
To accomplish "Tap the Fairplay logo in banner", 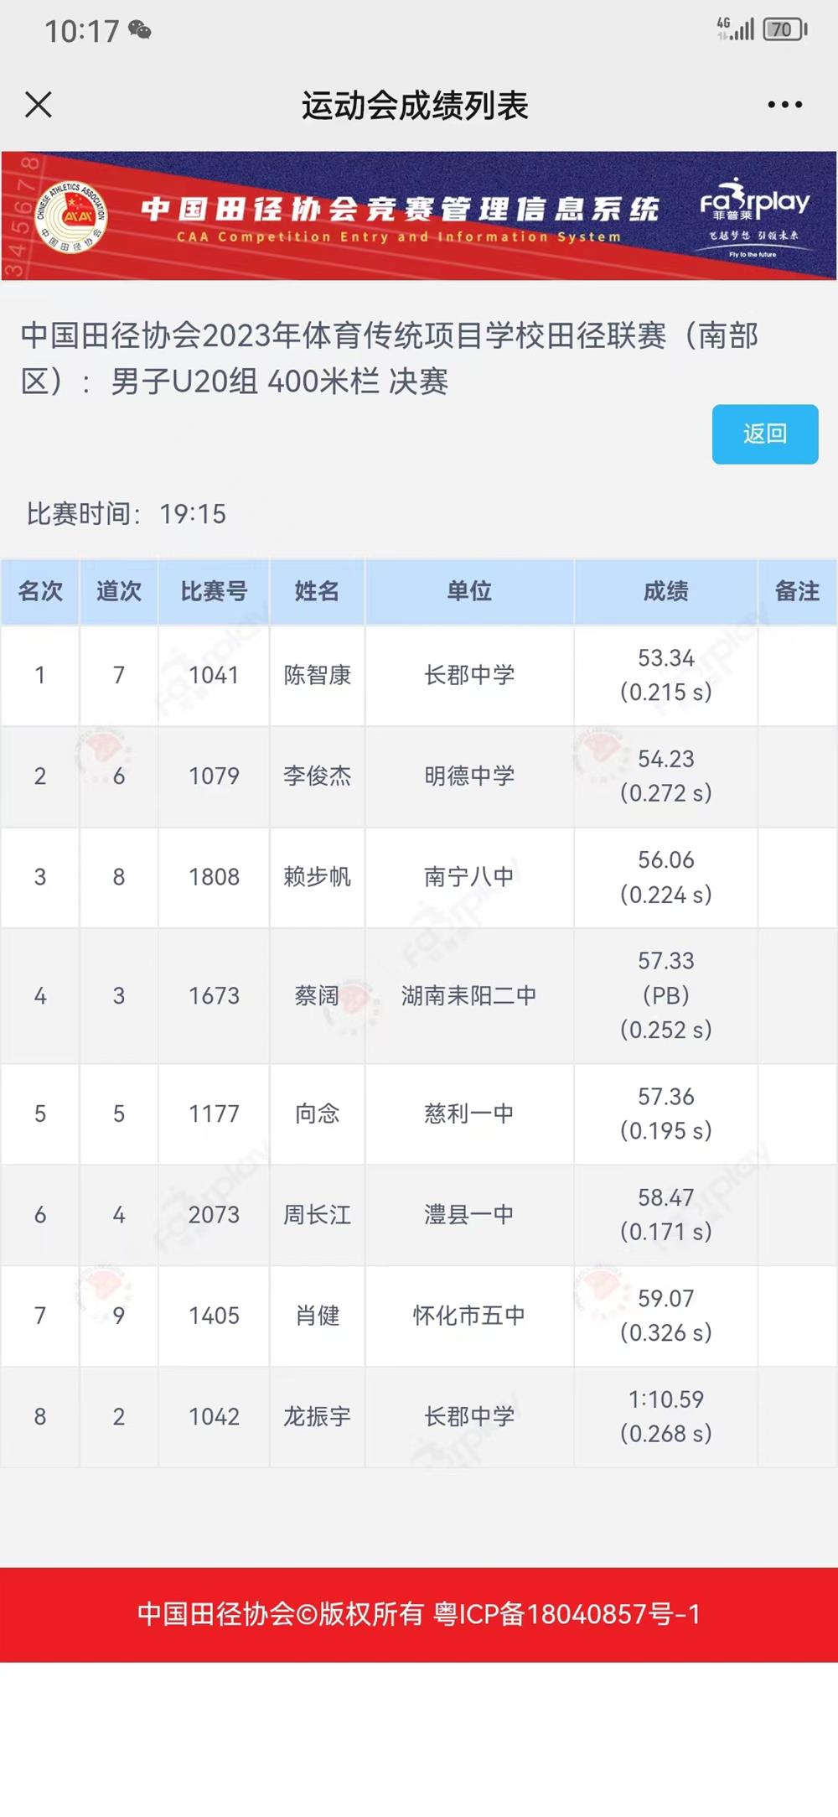I will coord(754,215).
